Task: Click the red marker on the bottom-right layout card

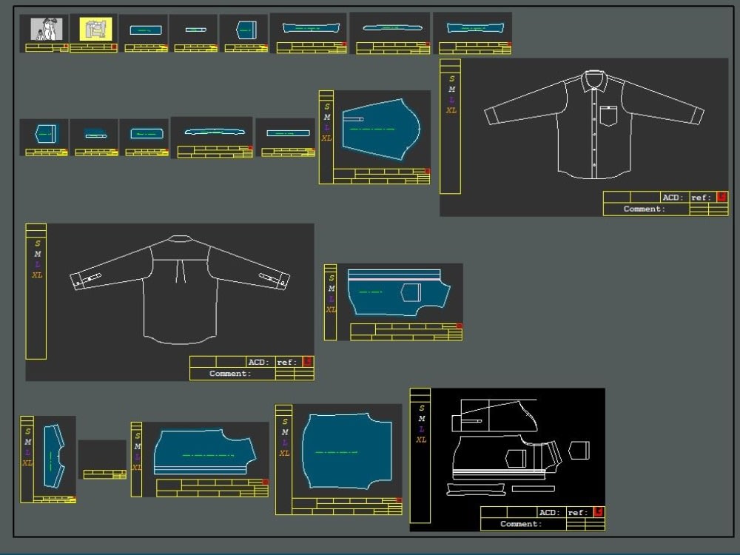Action: click(x=598, y=512)
